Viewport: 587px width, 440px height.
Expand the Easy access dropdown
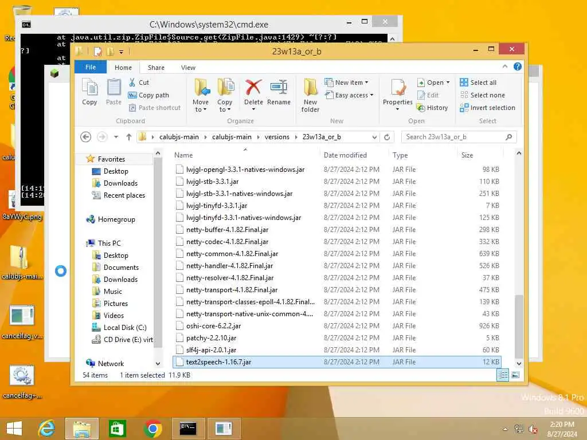coord(350,95)
